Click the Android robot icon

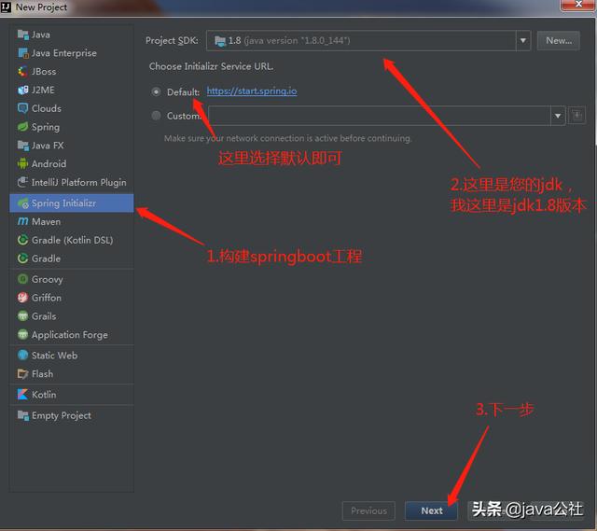[x=22, y=163]
